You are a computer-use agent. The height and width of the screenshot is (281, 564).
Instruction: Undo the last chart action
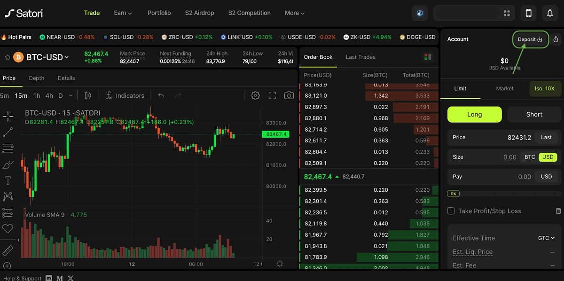161,95
